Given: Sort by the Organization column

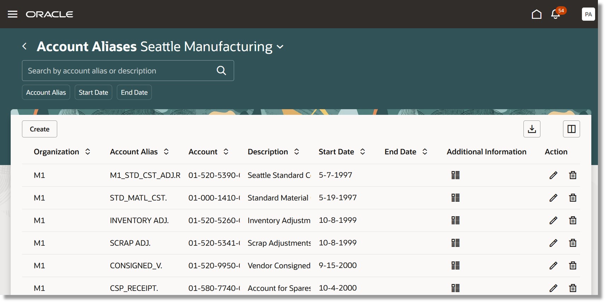Looking at the screenshot, I should (88, 152).
